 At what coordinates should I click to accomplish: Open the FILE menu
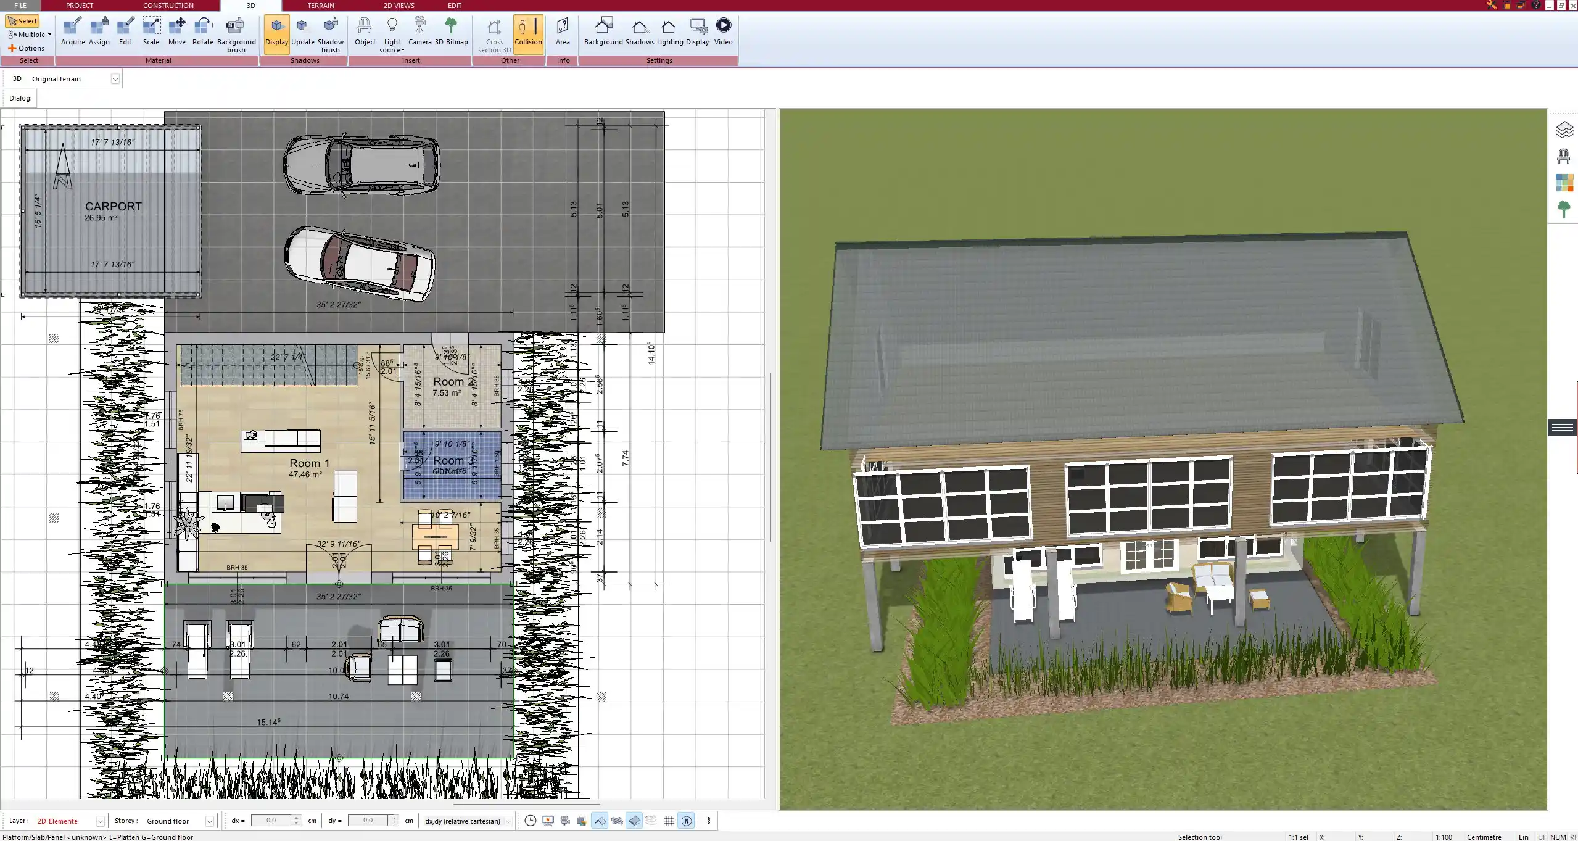20,6
